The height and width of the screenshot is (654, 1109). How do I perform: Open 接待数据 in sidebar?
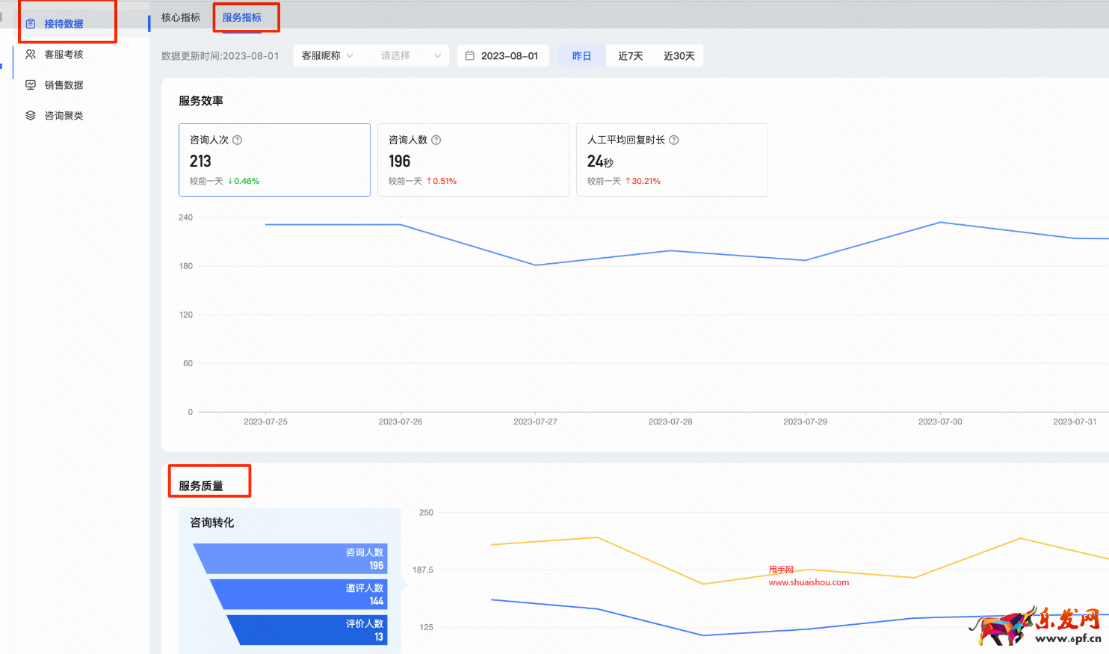pyautogui.click(x=64, y=24)
